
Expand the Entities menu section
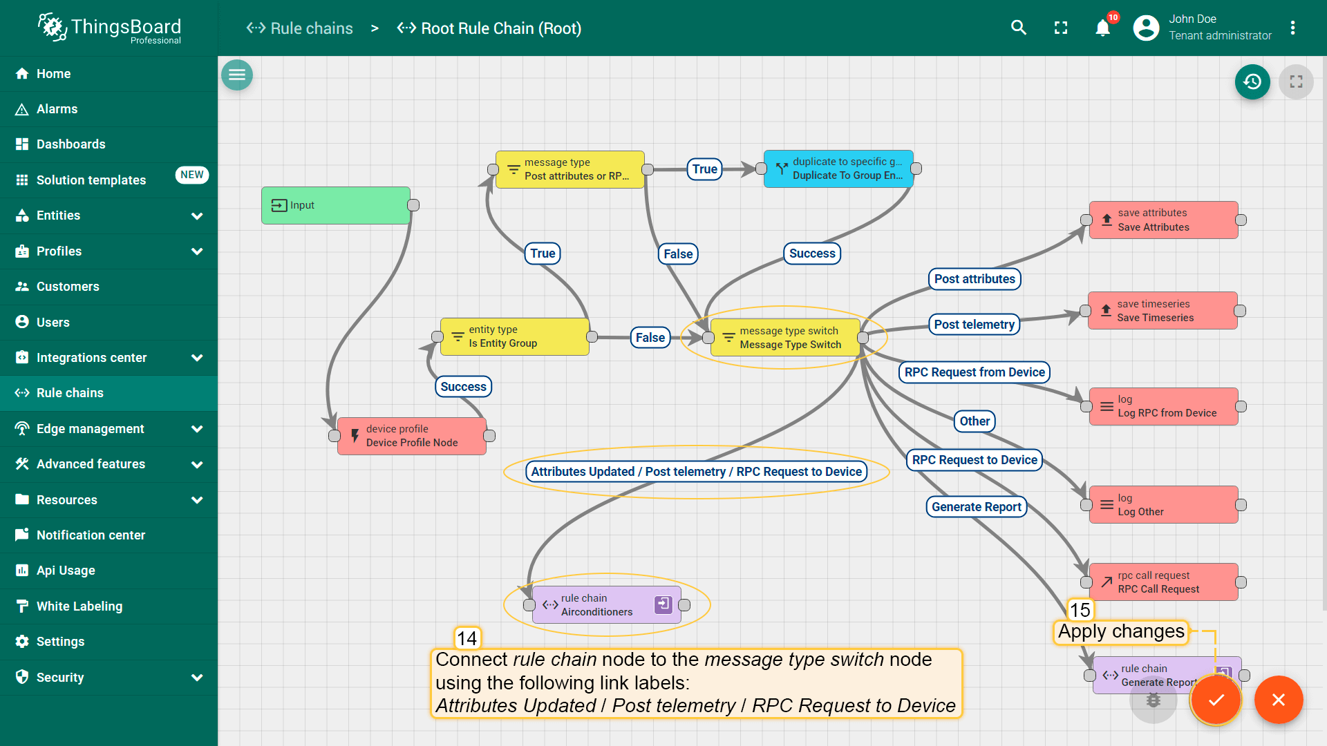coord(197,216)
